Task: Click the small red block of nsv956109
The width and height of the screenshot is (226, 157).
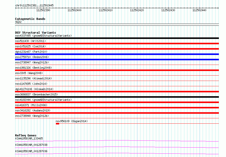Action: pyautogui.click(x=57, y=124)
